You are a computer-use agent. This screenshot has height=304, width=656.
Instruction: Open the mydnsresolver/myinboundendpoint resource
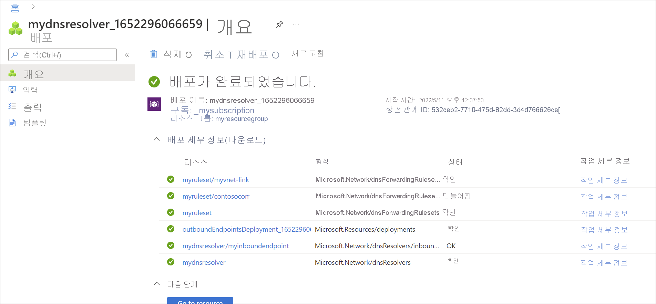click(236, 246)
